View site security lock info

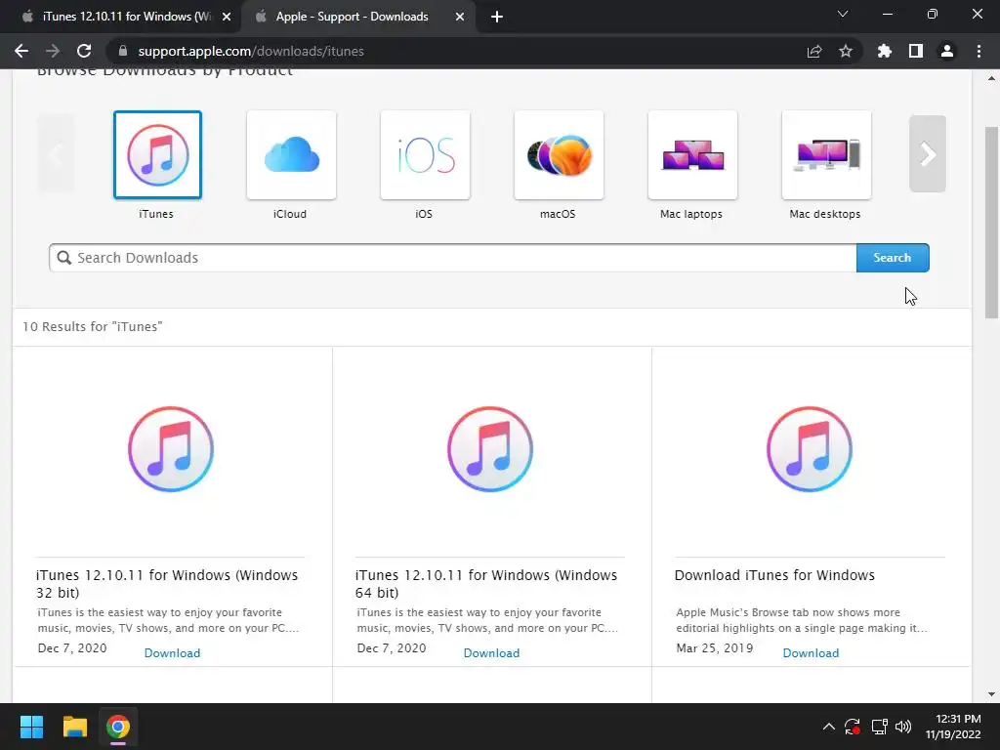(x=123, y=51)
